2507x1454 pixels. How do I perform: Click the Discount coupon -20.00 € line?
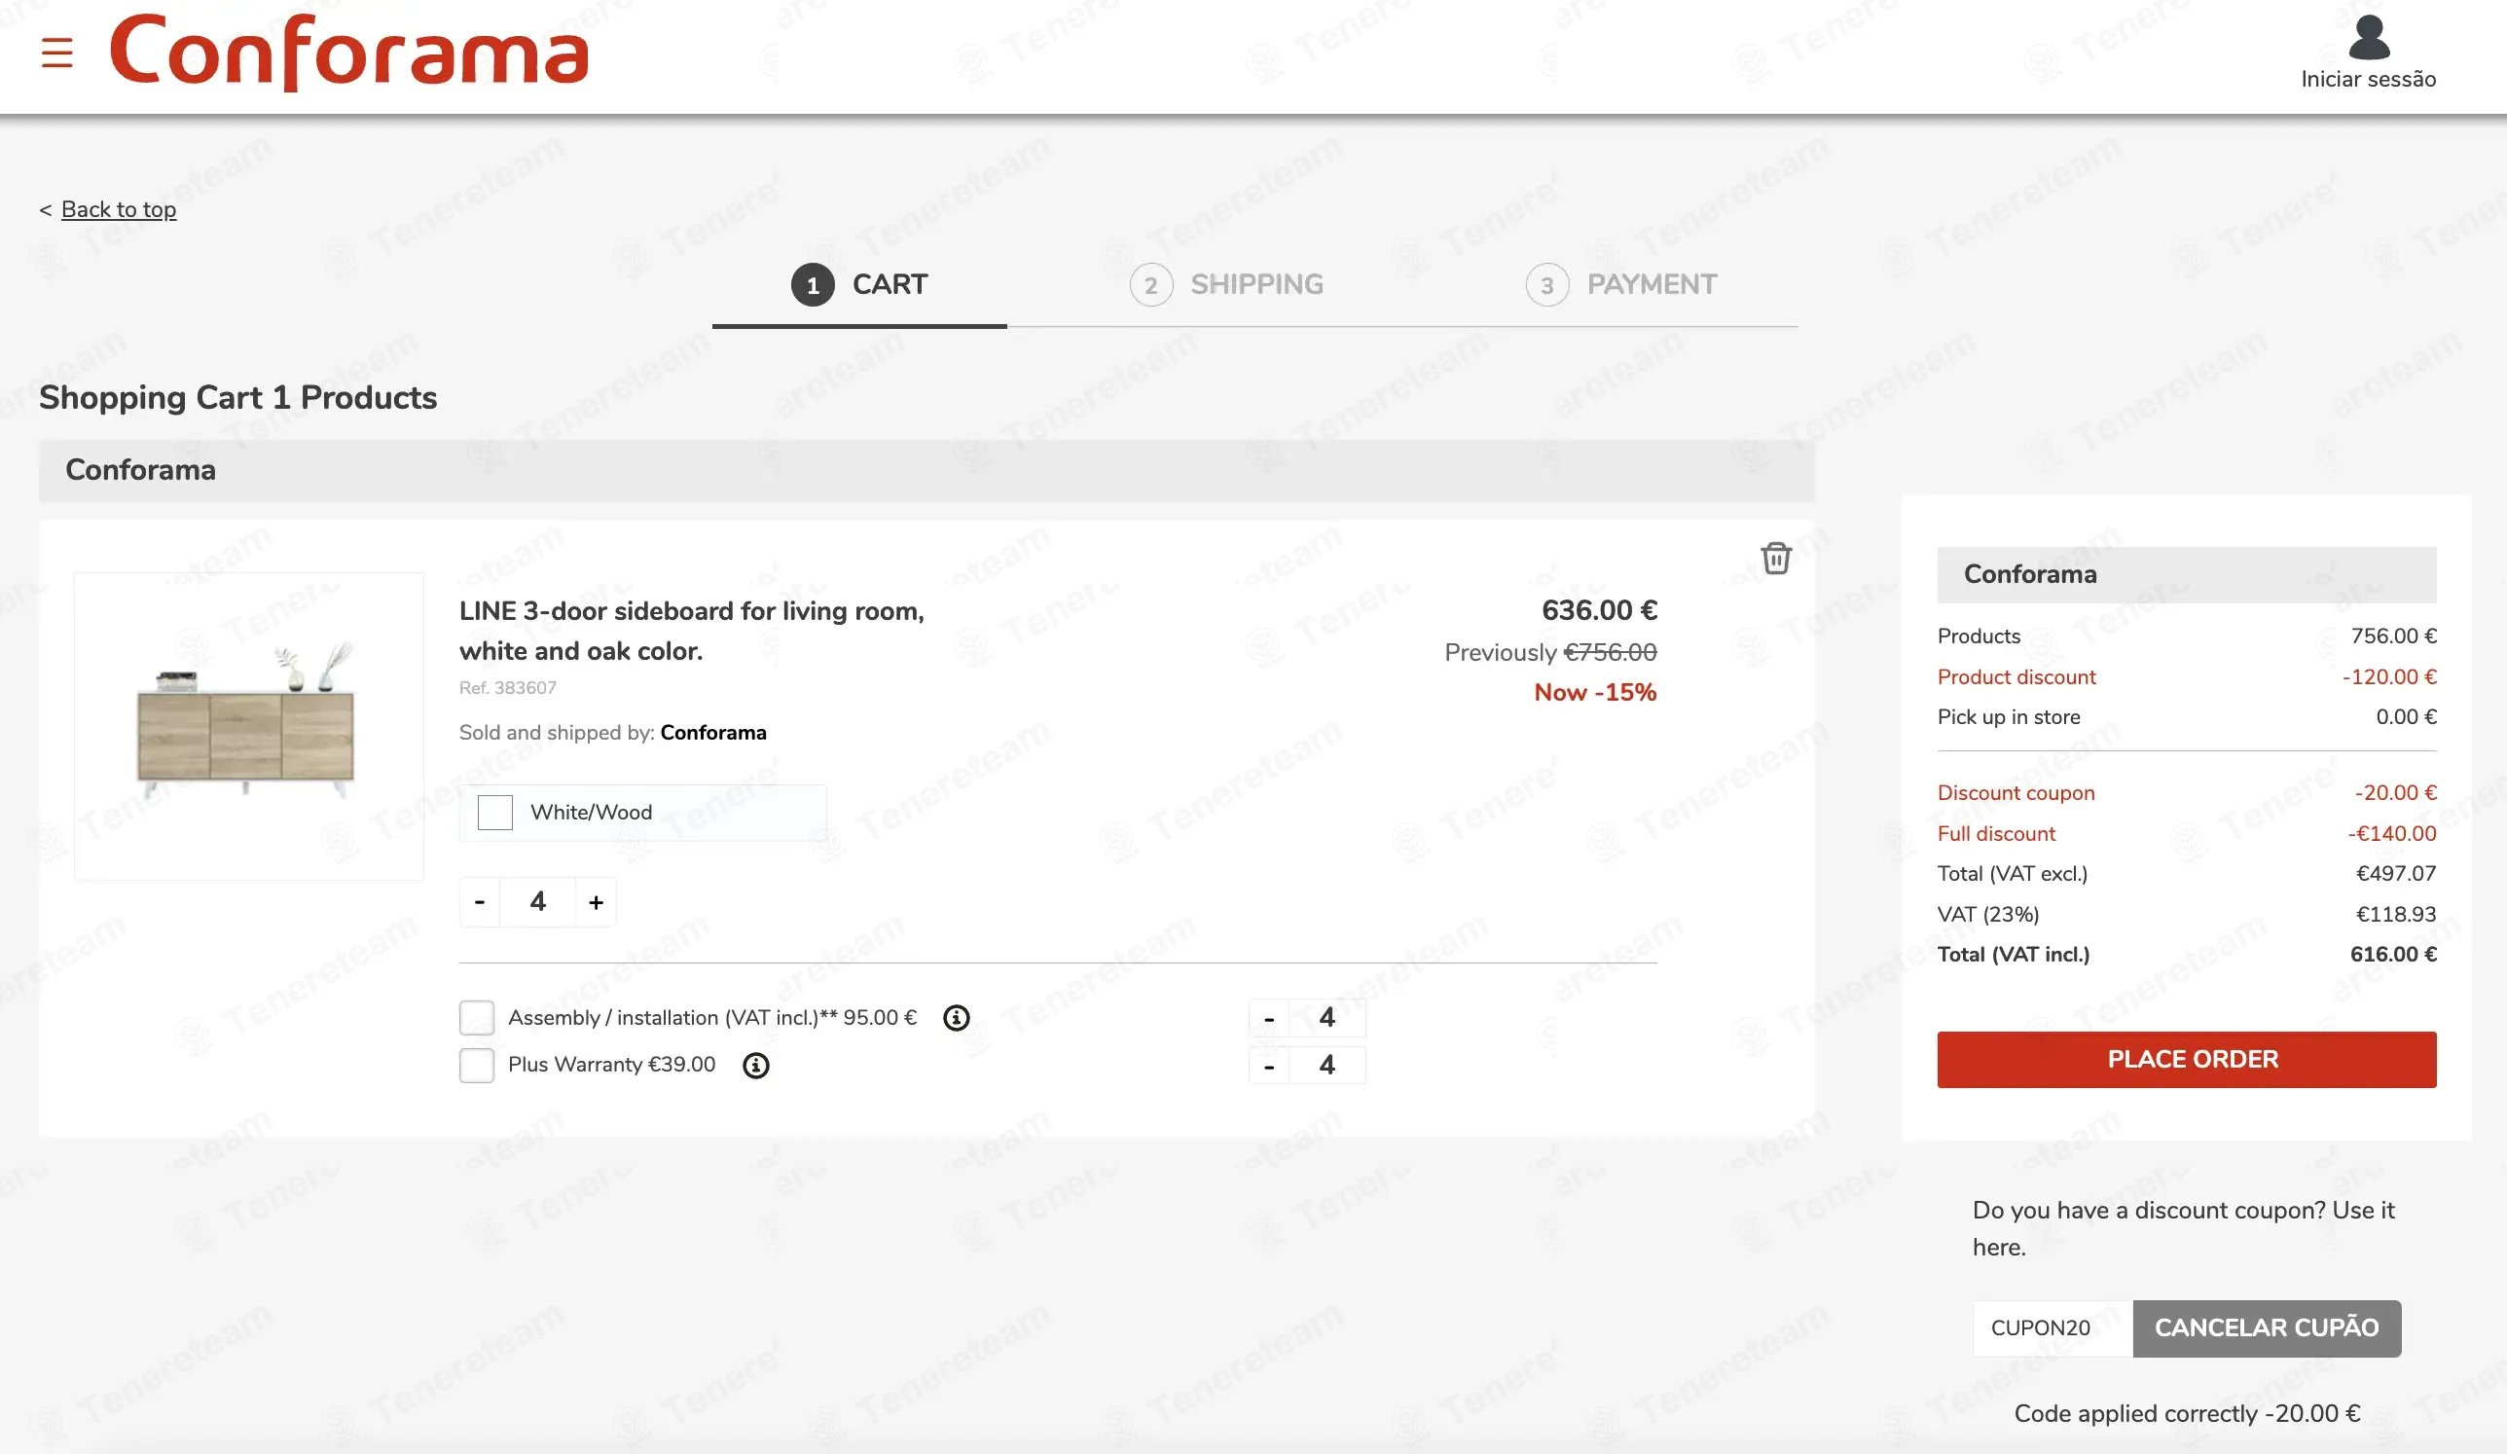click(2187, 792)
